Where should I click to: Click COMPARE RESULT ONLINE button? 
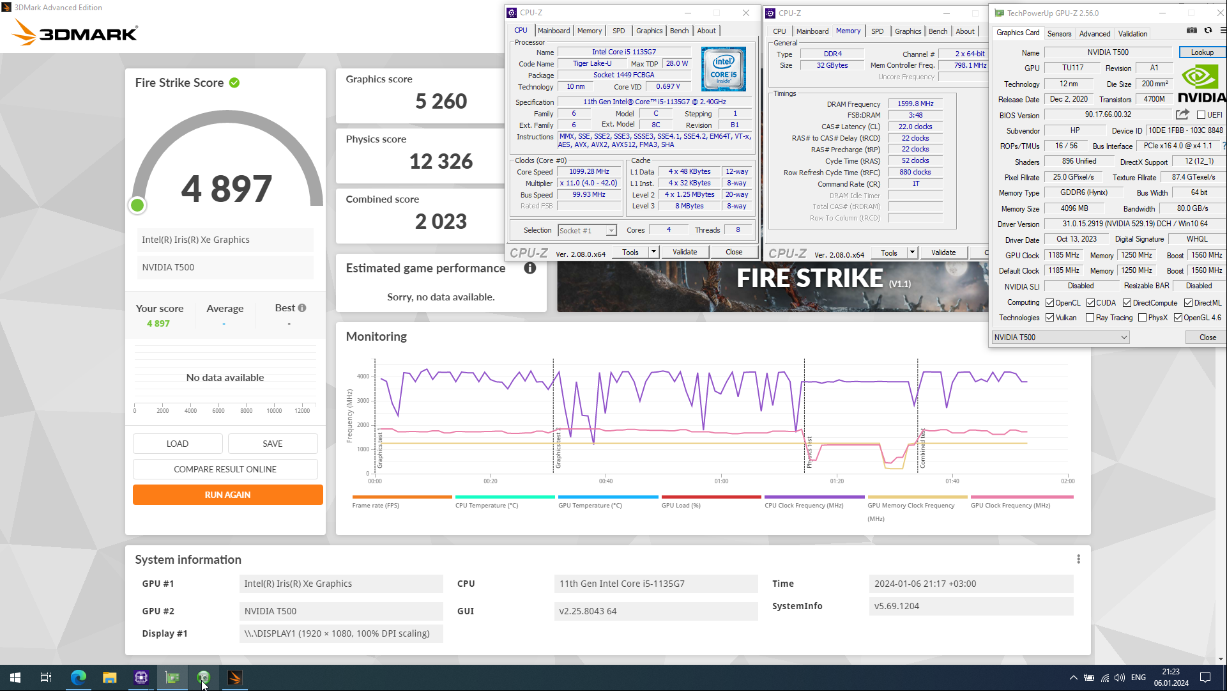point(225,469)
